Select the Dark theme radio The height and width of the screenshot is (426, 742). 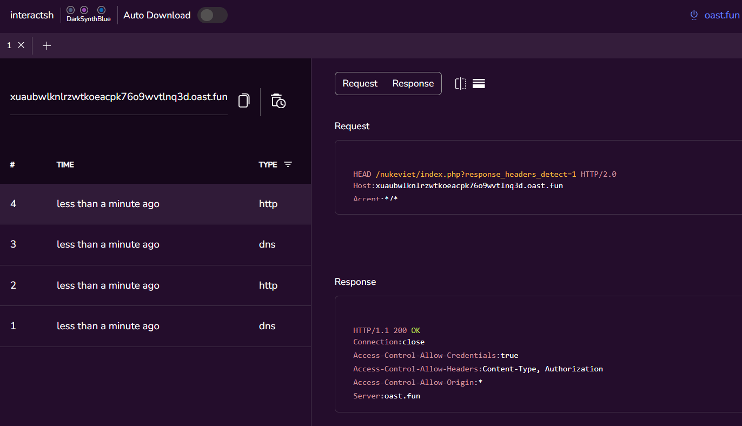click(70, 10)
